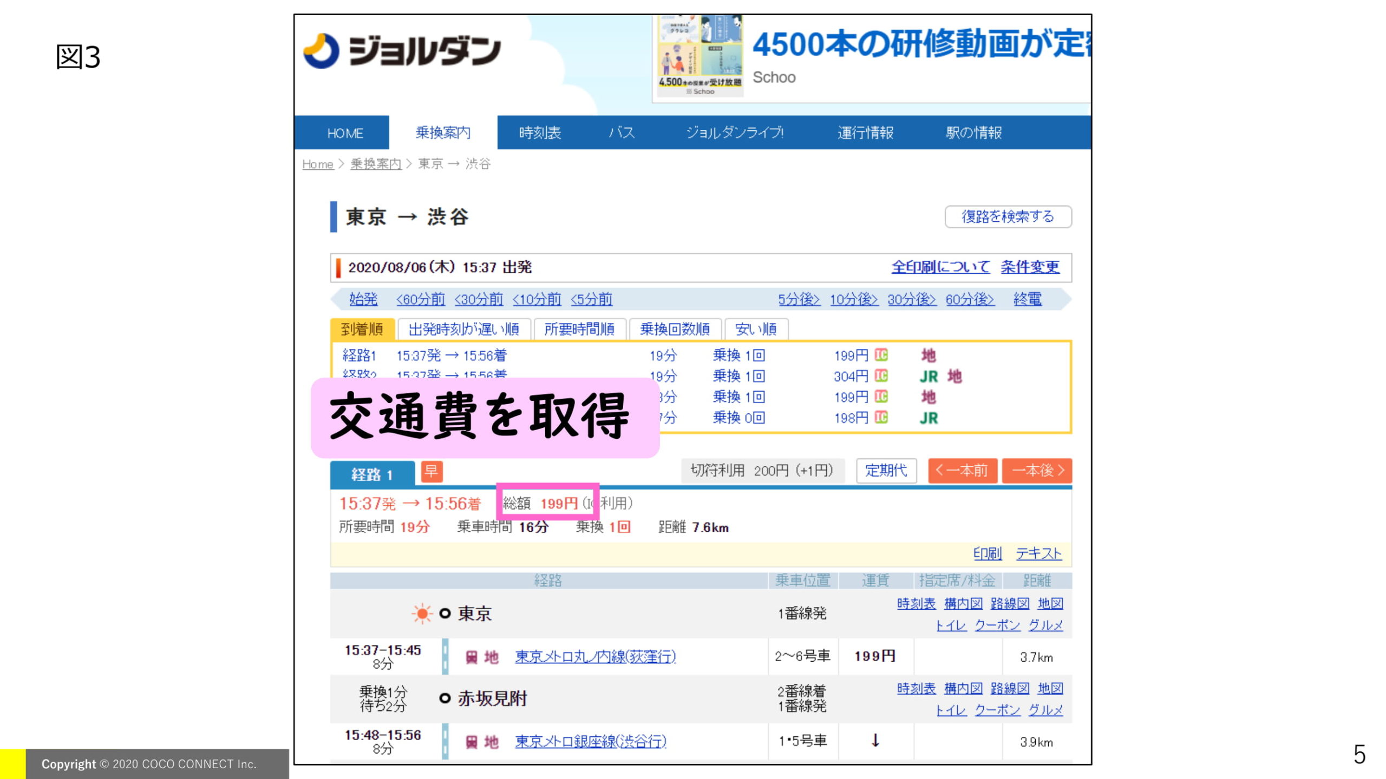The height and width of the screenshot is (779, 1386).
Task: Go to 30分後 departures
Action: 912,299
